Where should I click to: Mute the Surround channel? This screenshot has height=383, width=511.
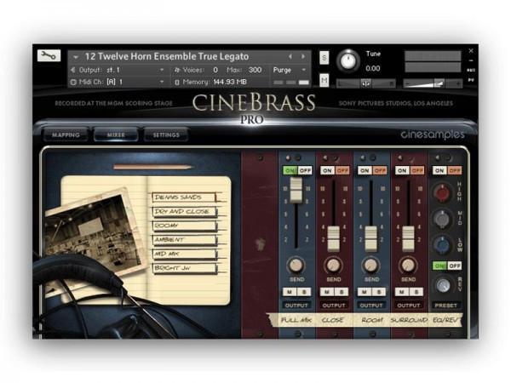click(x=402, y=292)
